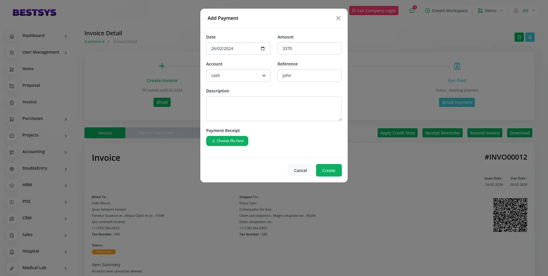The height and width of the screenshot is (276, 548).
Task: Click the User Management icon in sidebar
Action: coord(12,53)
